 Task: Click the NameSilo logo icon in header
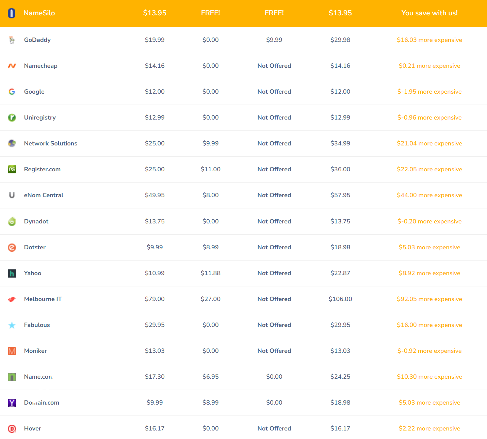pos(12,13)
